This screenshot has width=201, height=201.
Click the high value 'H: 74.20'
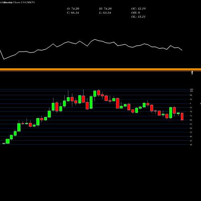coord(105,8)
